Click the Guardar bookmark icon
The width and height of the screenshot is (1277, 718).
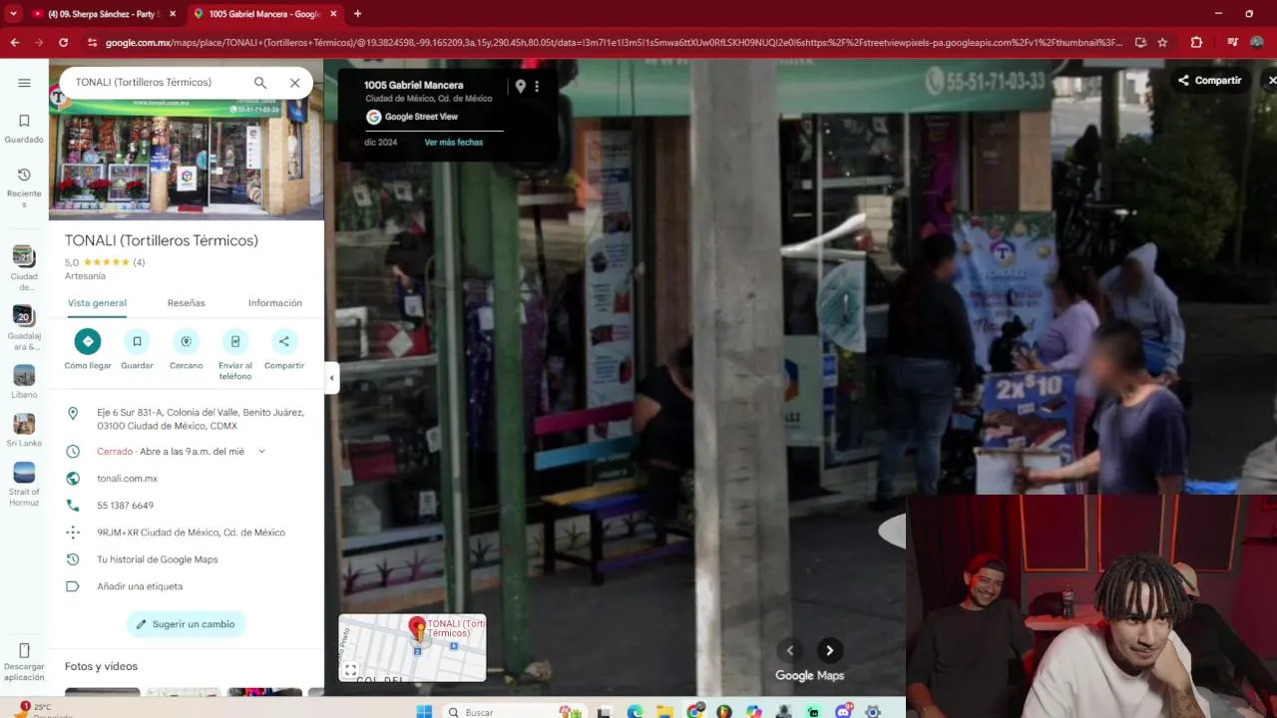137,341
